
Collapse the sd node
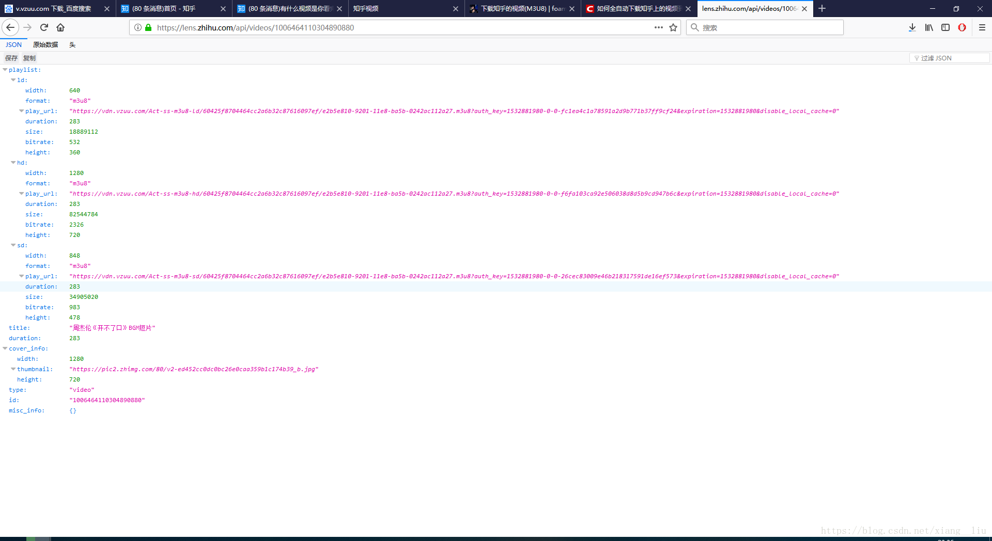click(x=13, y=245)
